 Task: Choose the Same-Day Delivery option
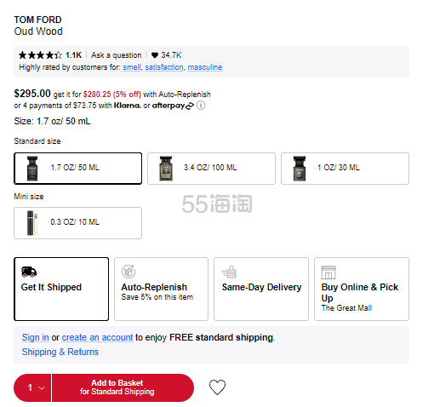[261, 289]
